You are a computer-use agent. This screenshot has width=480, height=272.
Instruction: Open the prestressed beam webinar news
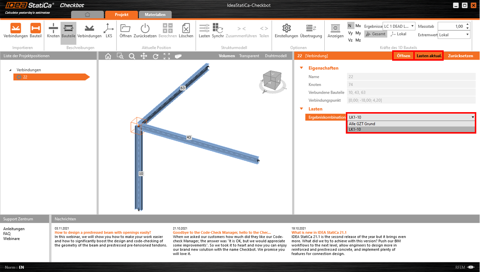(x=103, y=232)
